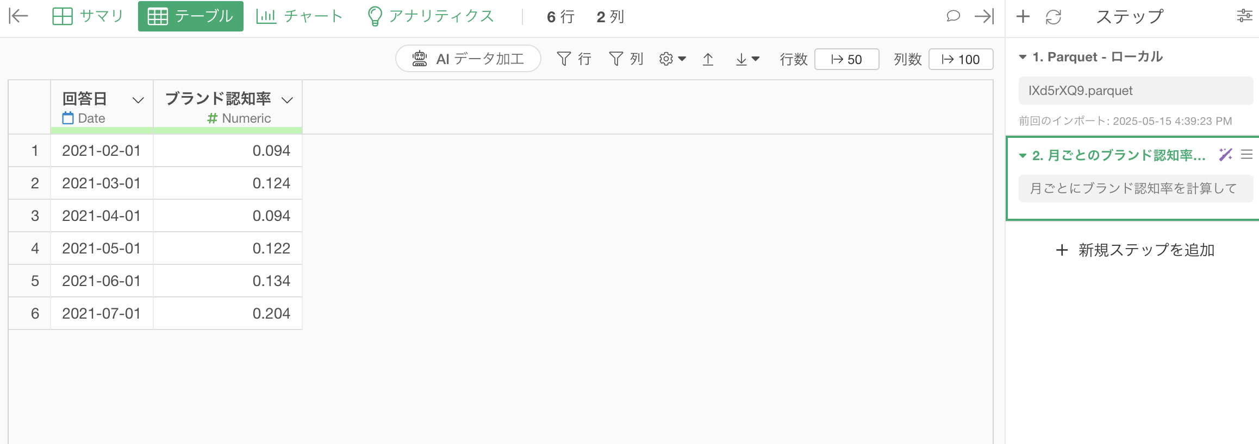Select cell 2021-03-01
Viewport: 1259px width, 444px height.
102,183
